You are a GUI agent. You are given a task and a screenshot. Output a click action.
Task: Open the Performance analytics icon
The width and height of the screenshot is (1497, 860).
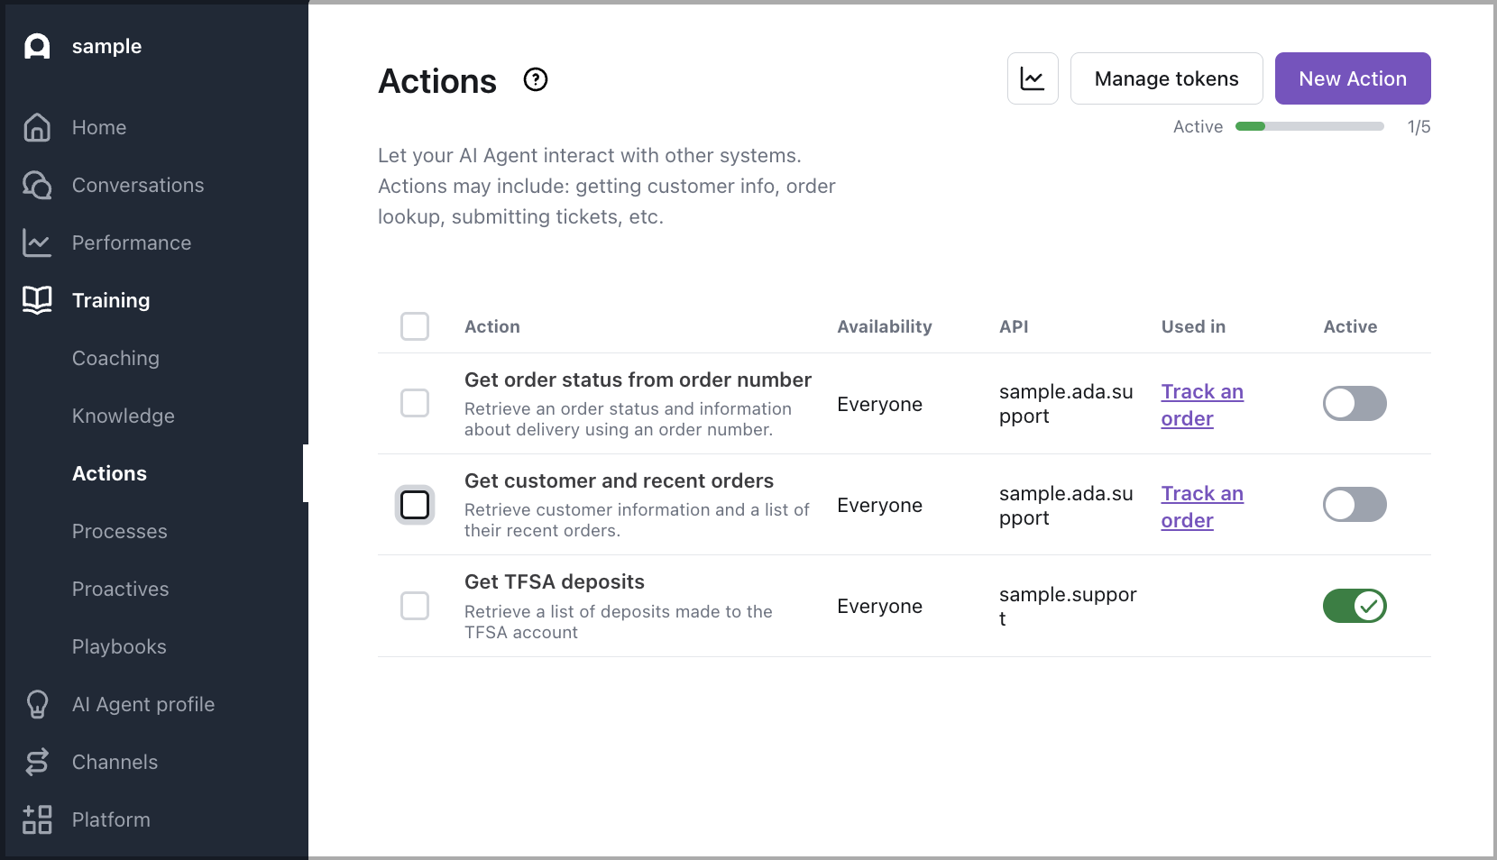pyautogui.click(x=37, y=242)
